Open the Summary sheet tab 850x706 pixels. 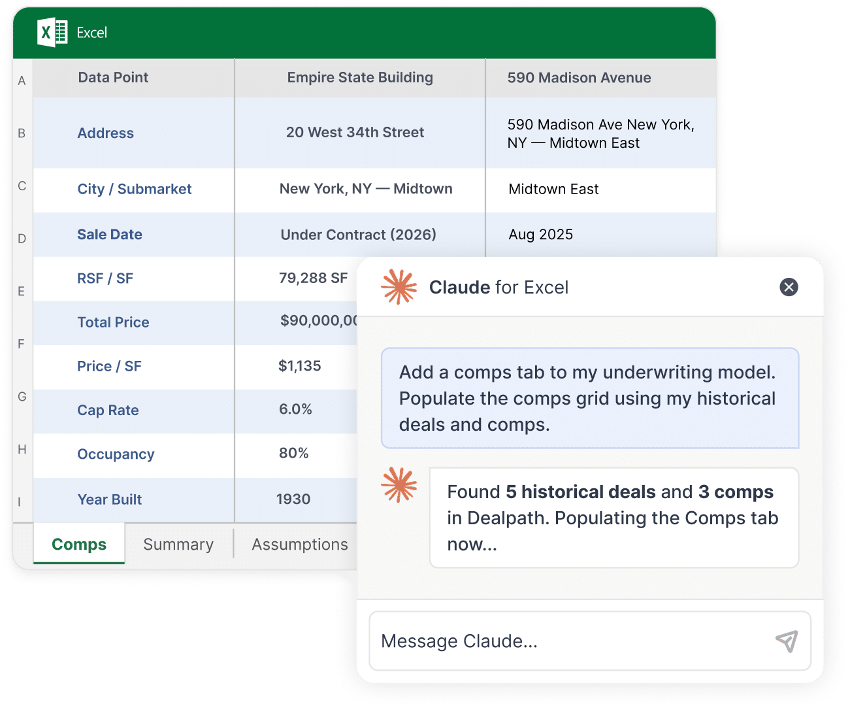click(x=178, y=544)
